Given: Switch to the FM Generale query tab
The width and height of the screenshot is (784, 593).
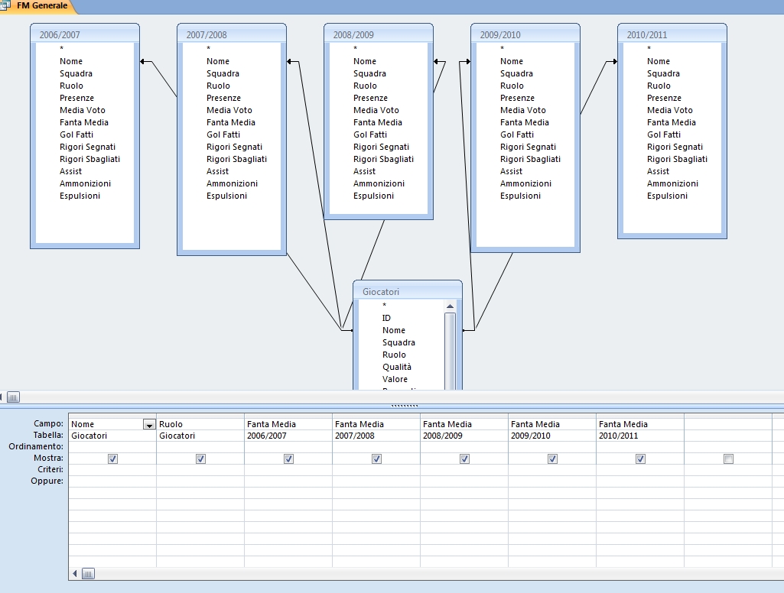Looking at the screenshot, I should click(41, 6).
